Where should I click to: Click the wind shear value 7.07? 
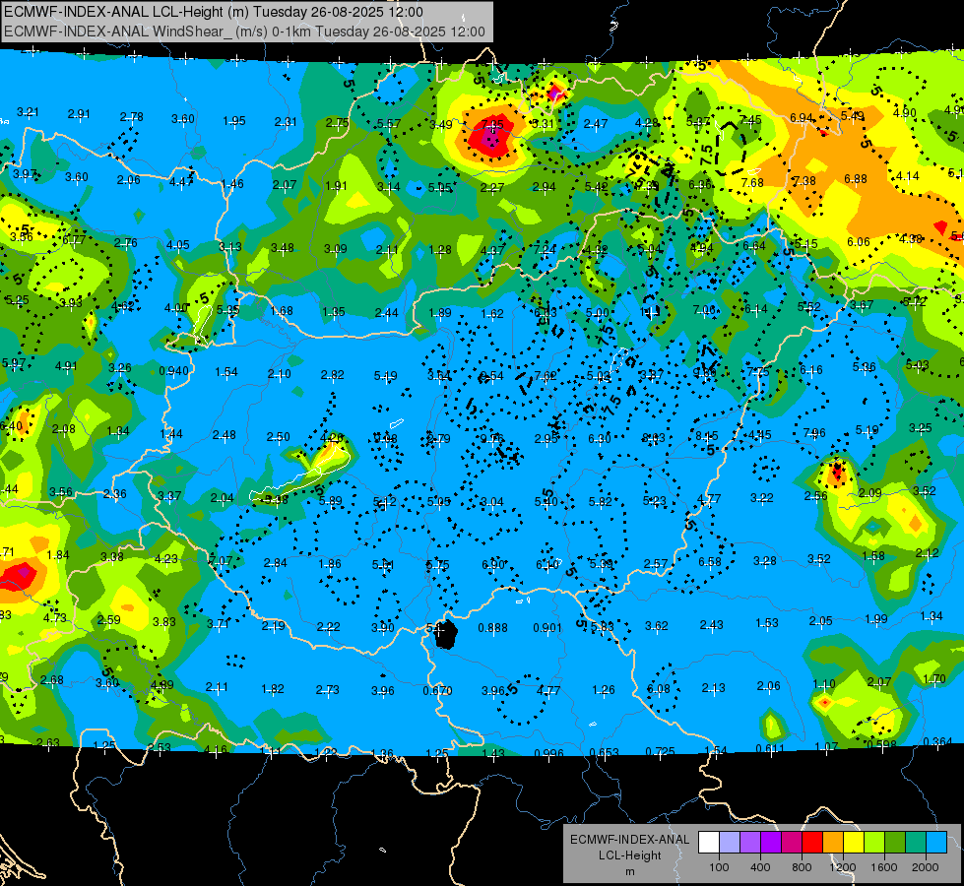point(221,561)
